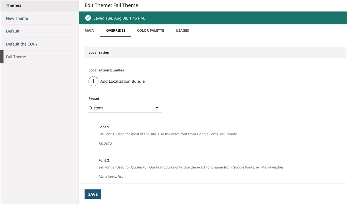The image size is (347, 205).
Task: Click the Localization Bundles label
Action: tap(106, 70)
